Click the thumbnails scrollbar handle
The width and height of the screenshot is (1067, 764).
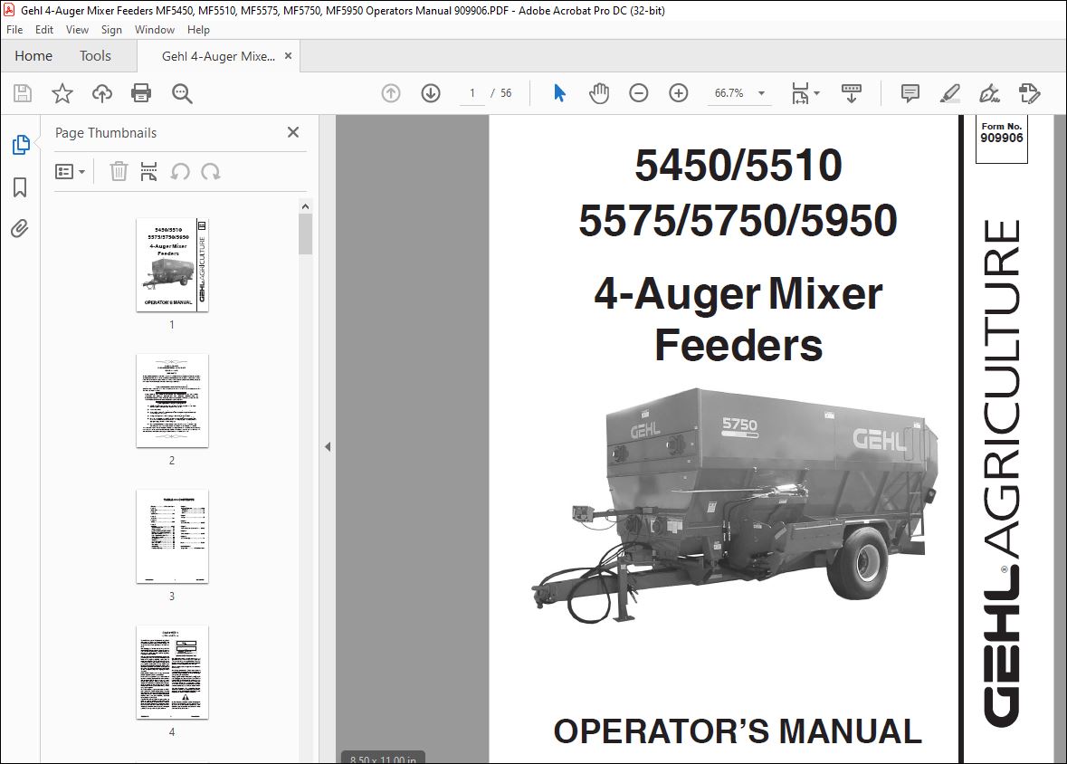point(306,234)
